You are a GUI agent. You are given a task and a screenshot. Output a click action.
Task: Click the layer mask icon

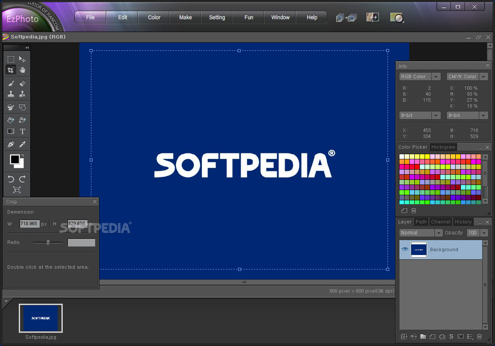(x=460, y=337)
